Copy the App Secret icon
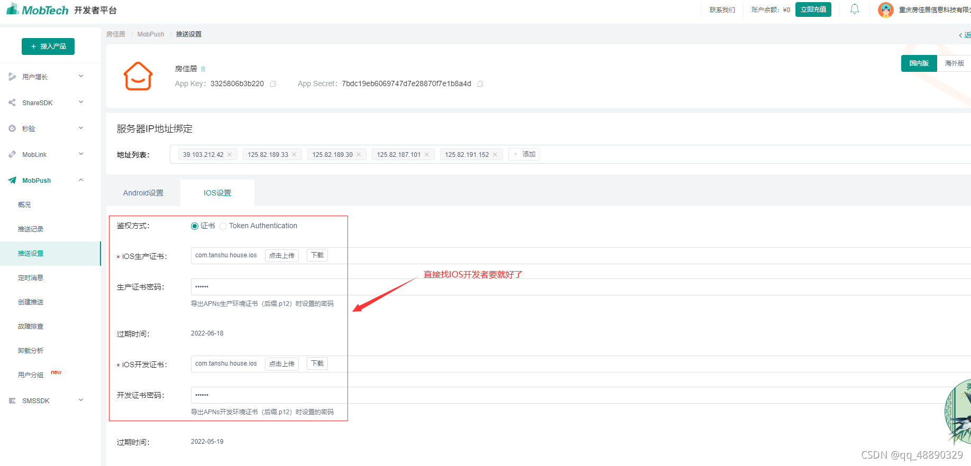Image resolution: width=971 pixels, height=466 pixels. pyautogui.click(x=480, y=84)
